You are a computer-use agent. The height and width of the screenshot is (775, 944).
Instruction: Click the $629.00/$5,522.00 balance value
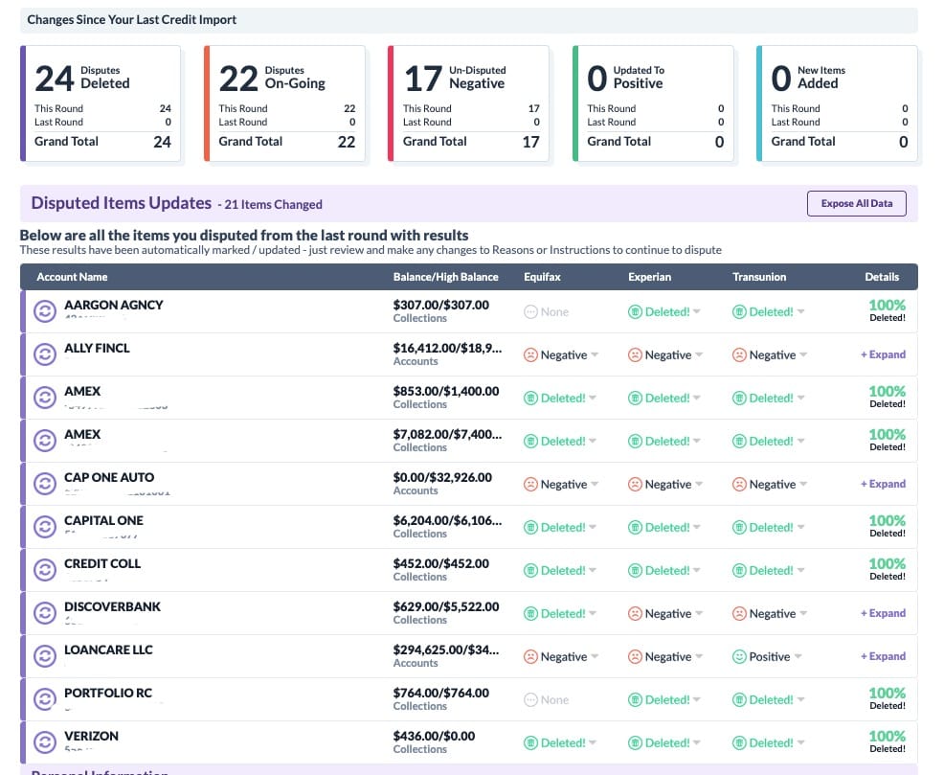click(x=445, y=606)
